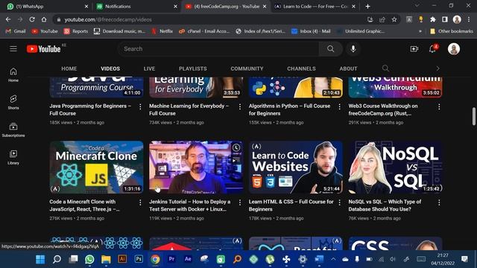The height and width of the screenshot is (268, 477).
Task: Open Illustrator from taskbar
Action: tap(122, 259)
